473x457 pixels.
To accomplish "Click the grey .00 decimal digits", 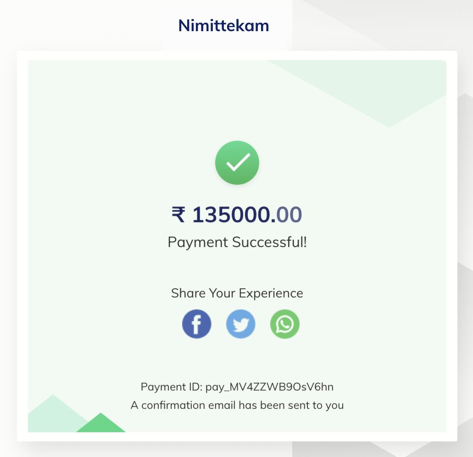I will (289, 215).
